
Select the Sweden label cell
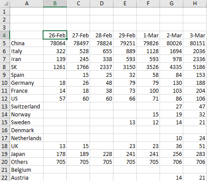tap(27, 122)
